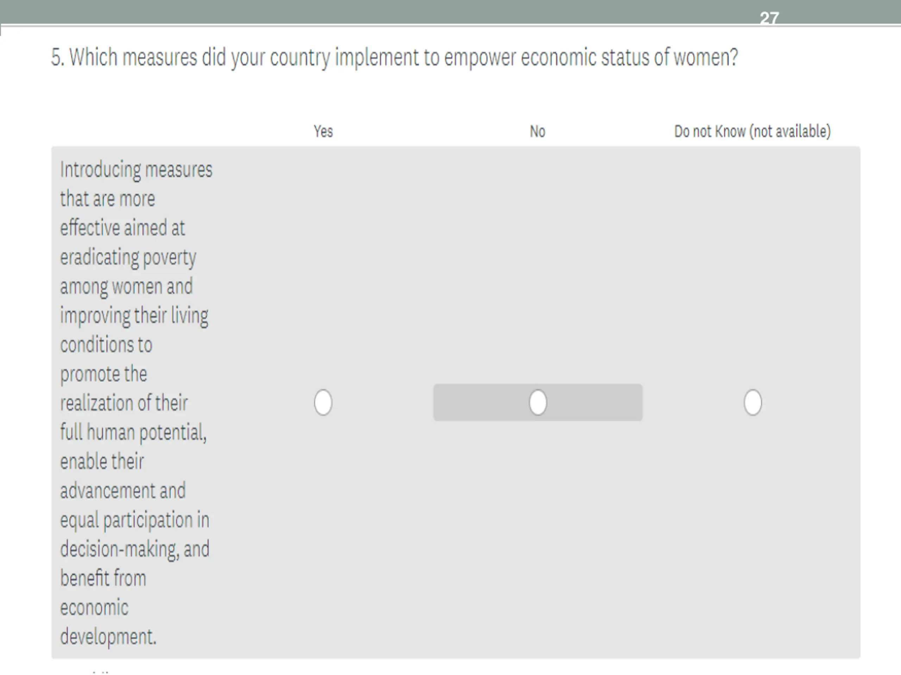Click the 'full human potential,' text line
Screen dimensions: 901x675
pos(133,432)
